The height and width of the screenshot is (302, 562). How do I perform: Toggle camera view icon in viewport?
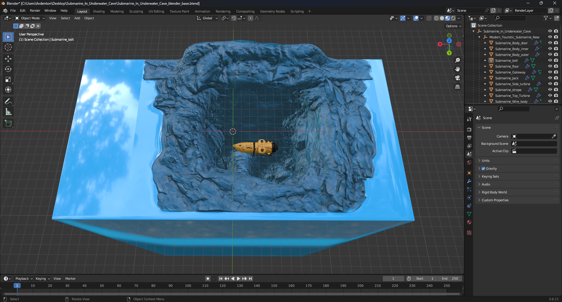[458, 78]
